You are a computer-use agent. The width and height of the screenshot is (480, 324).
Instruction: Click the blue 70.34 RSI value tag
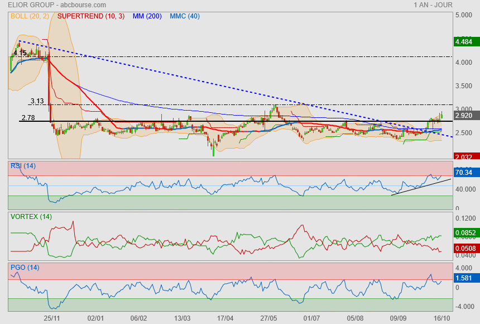(464, 173)
